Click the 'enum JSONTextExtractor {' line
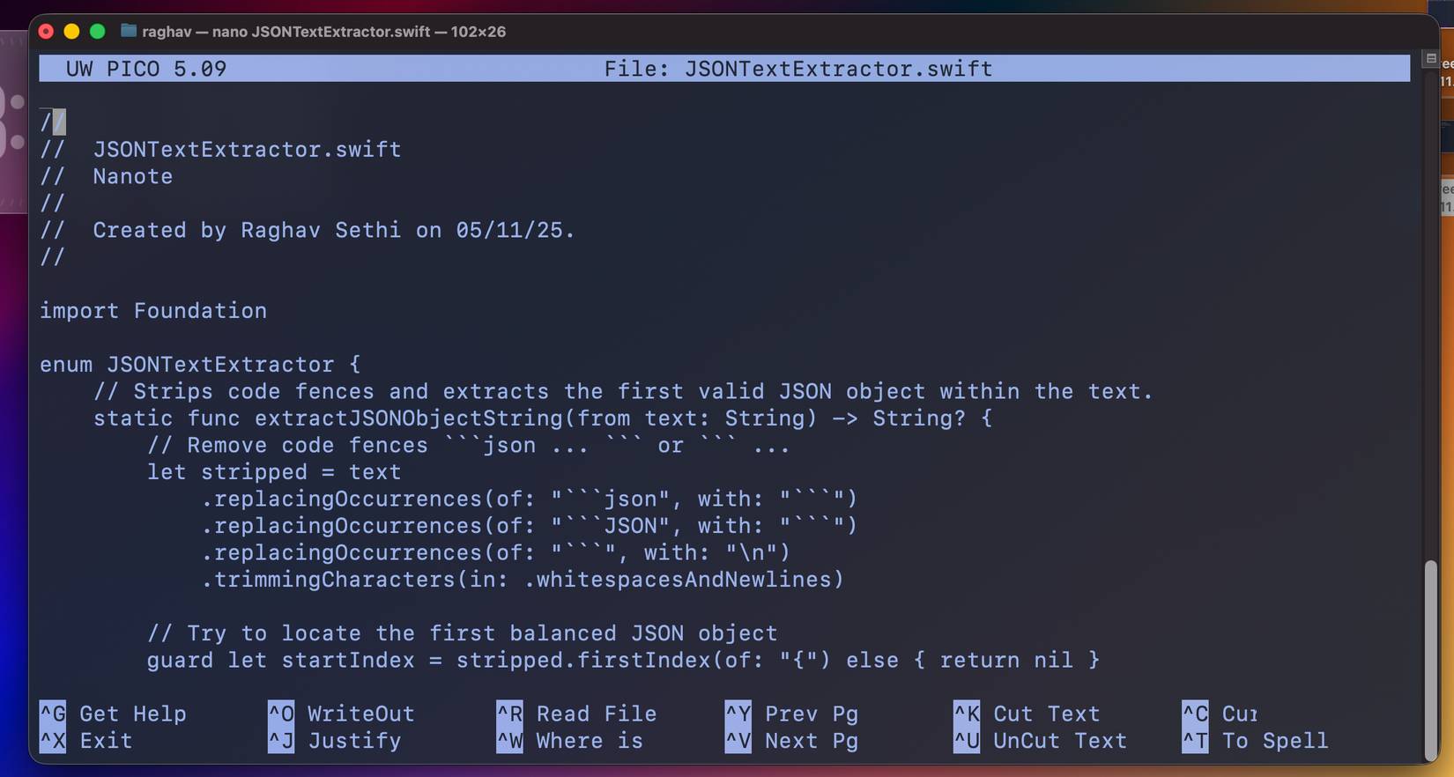 (200, 365)
